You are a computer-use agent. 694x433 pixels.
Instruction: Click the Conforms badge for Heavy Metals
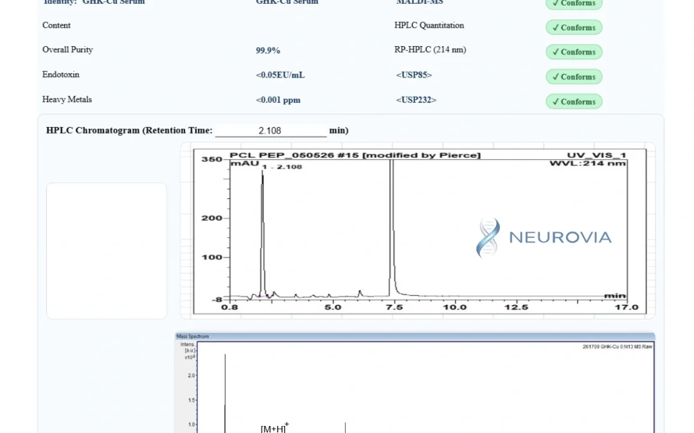click(x=574, y=101)
